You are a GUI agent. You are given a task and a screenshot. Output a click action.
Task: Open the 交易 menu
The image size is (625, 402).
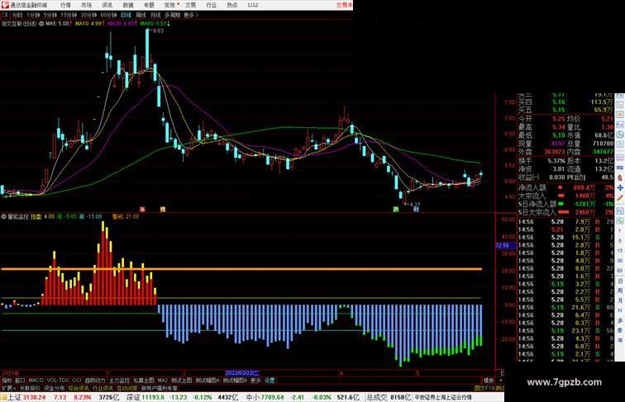(190, 5)
